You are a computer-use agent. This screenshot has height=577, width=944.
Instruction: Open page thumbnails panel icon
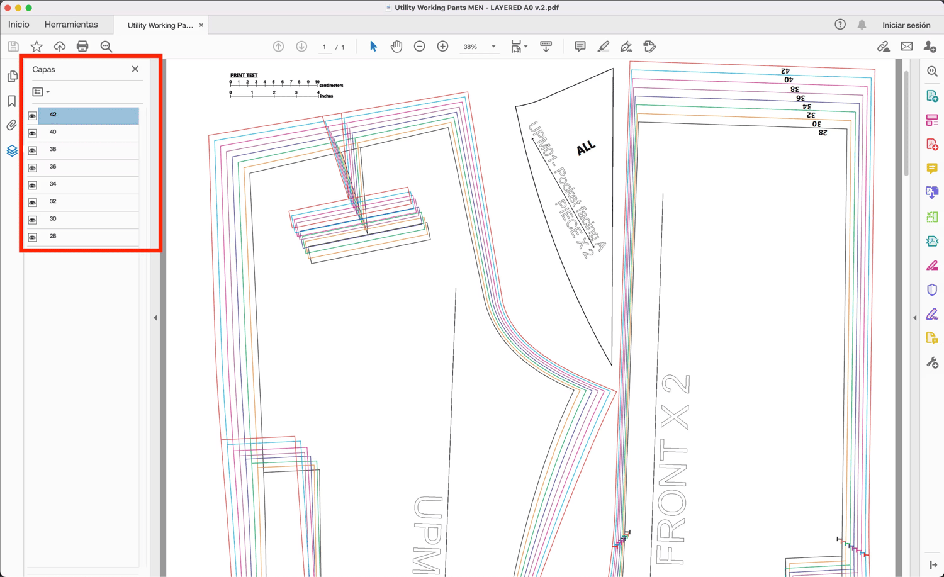pyautogui.click(x=12, y=77)
